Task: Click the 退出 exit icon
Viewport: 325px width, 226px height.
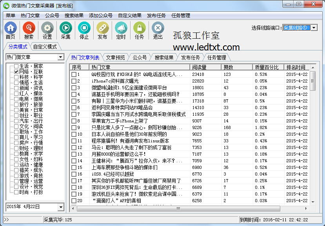Action: (x=158, y=30)
